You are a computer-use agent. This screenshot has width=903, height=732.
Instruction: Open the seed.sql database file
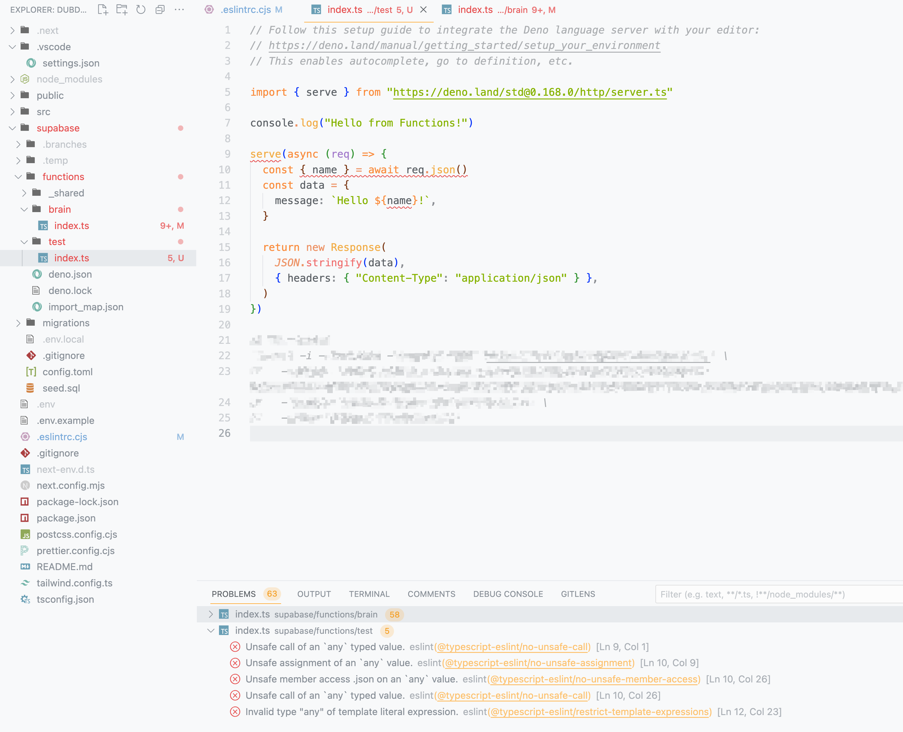pyautogui.click(x=61, y=388)
